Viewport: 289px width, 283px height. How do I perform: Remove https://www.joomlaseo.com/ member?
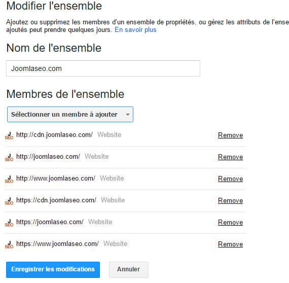[x=230, y=244]
